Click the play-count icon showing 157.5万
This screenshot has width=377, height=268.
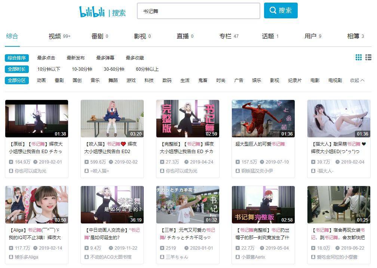(x=238, y=162)
